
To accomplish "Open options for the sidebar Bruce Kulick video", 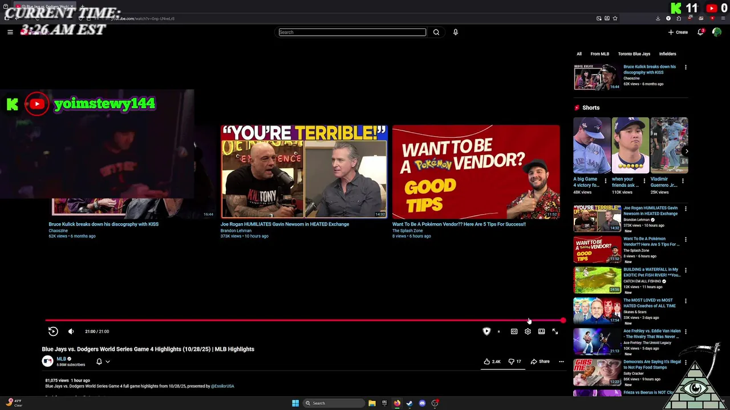I will pyautogui.click(x=686, y=67).
